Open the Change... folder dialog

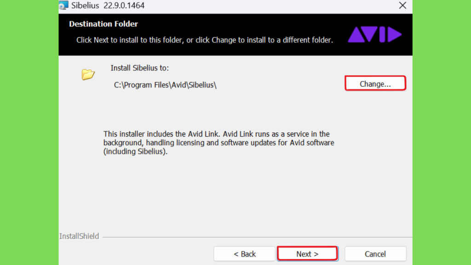[x=375, y=84]
